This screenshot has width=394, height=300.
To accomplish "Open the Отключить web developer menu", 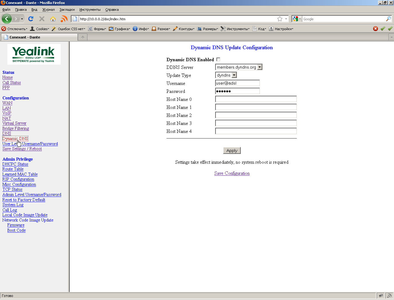I will coord(14,29).
